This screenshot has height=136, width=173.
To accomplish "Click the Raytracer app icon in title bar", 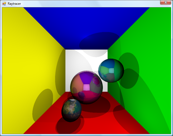I will [x=4, y=4].
